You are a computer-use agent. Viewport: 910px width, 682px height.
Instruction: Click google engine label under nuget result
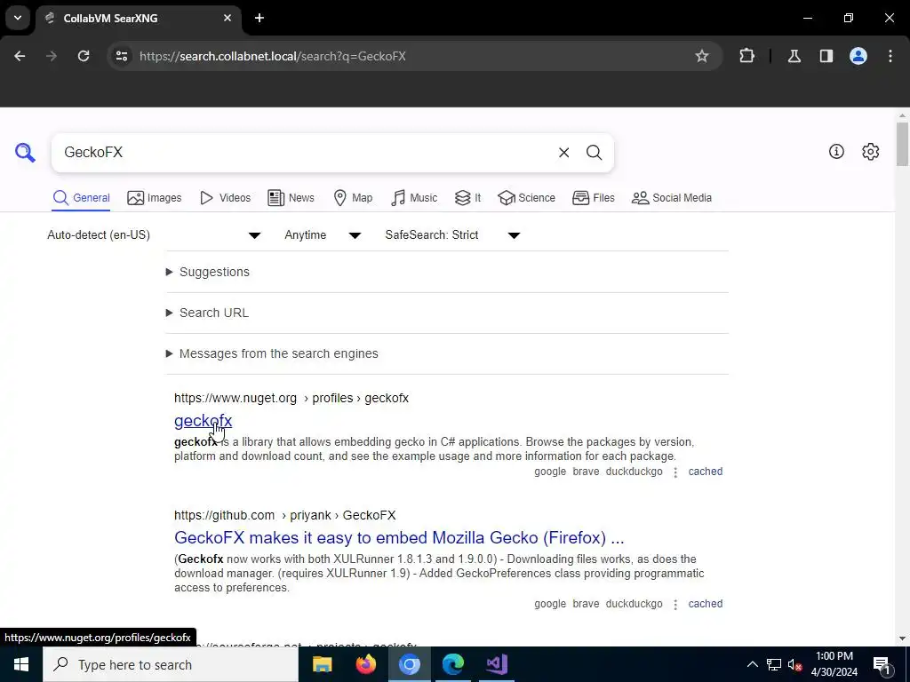(x=550, y=472)
